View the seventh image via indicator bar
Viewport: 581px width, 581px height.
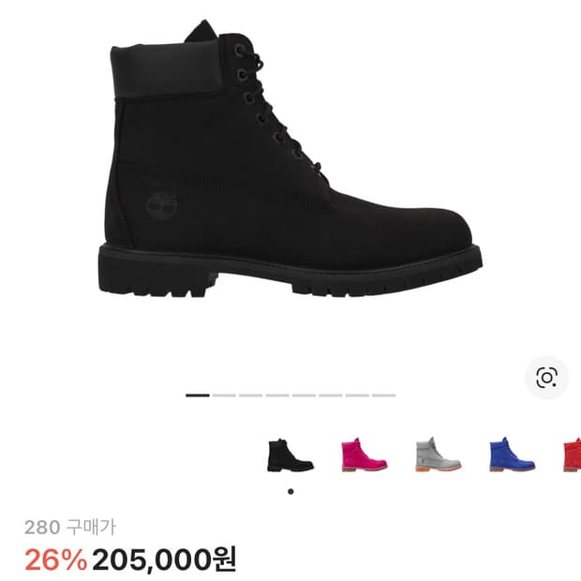point(357,395)
